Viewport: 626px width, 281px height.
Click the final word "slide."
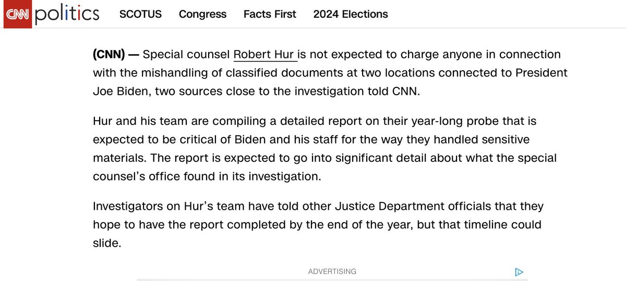(x=107, y=244)
